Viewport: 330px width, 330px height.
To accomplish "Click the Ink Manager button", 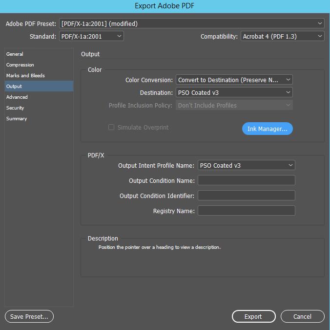I will click(268, 129).
